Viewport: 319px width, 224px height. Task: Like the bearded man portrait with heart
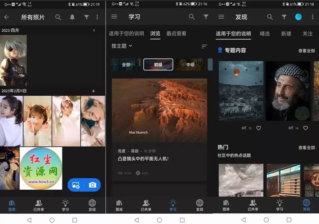coord(306,128)
